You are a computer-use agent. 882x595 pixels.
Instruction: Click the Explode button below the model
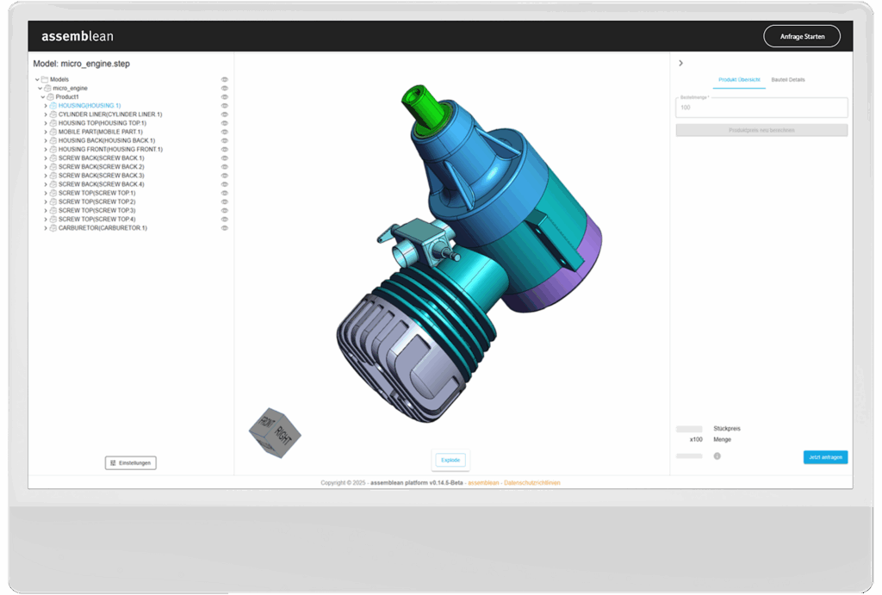coord(451,460)
